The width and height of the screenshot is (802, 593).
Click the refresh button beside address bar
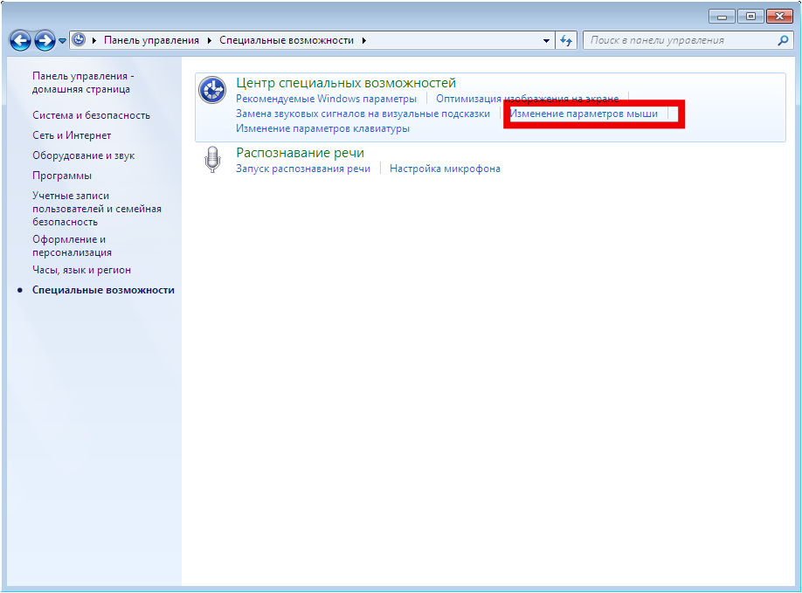point(567,40)
